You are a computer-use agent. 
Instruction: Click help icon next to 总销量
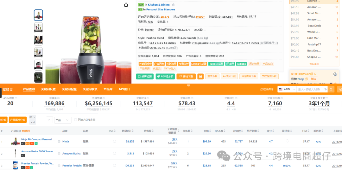pyautogui.click(x=58, y=98)
